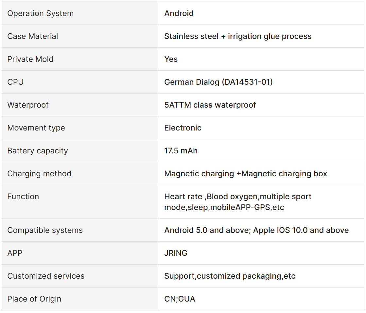Image resolution: width=366 pixels, height=313 pixels.
Task: Click the CPU label cell
Action: pos(79,82)
